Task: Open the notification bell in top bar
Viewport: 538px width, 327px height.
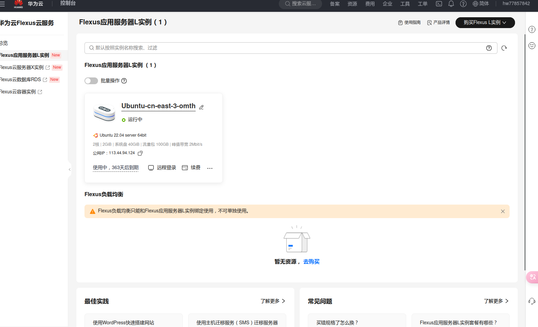Action: point(451,4)
